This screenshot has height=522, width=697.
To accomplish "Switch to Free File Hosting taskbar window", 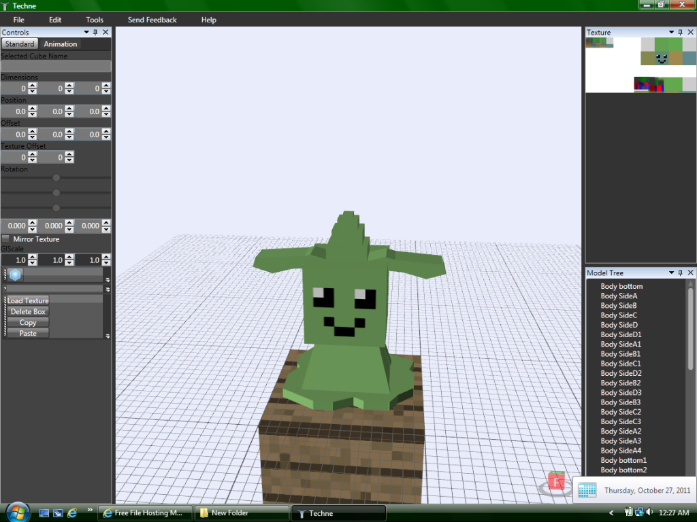I will coord(145,513).
